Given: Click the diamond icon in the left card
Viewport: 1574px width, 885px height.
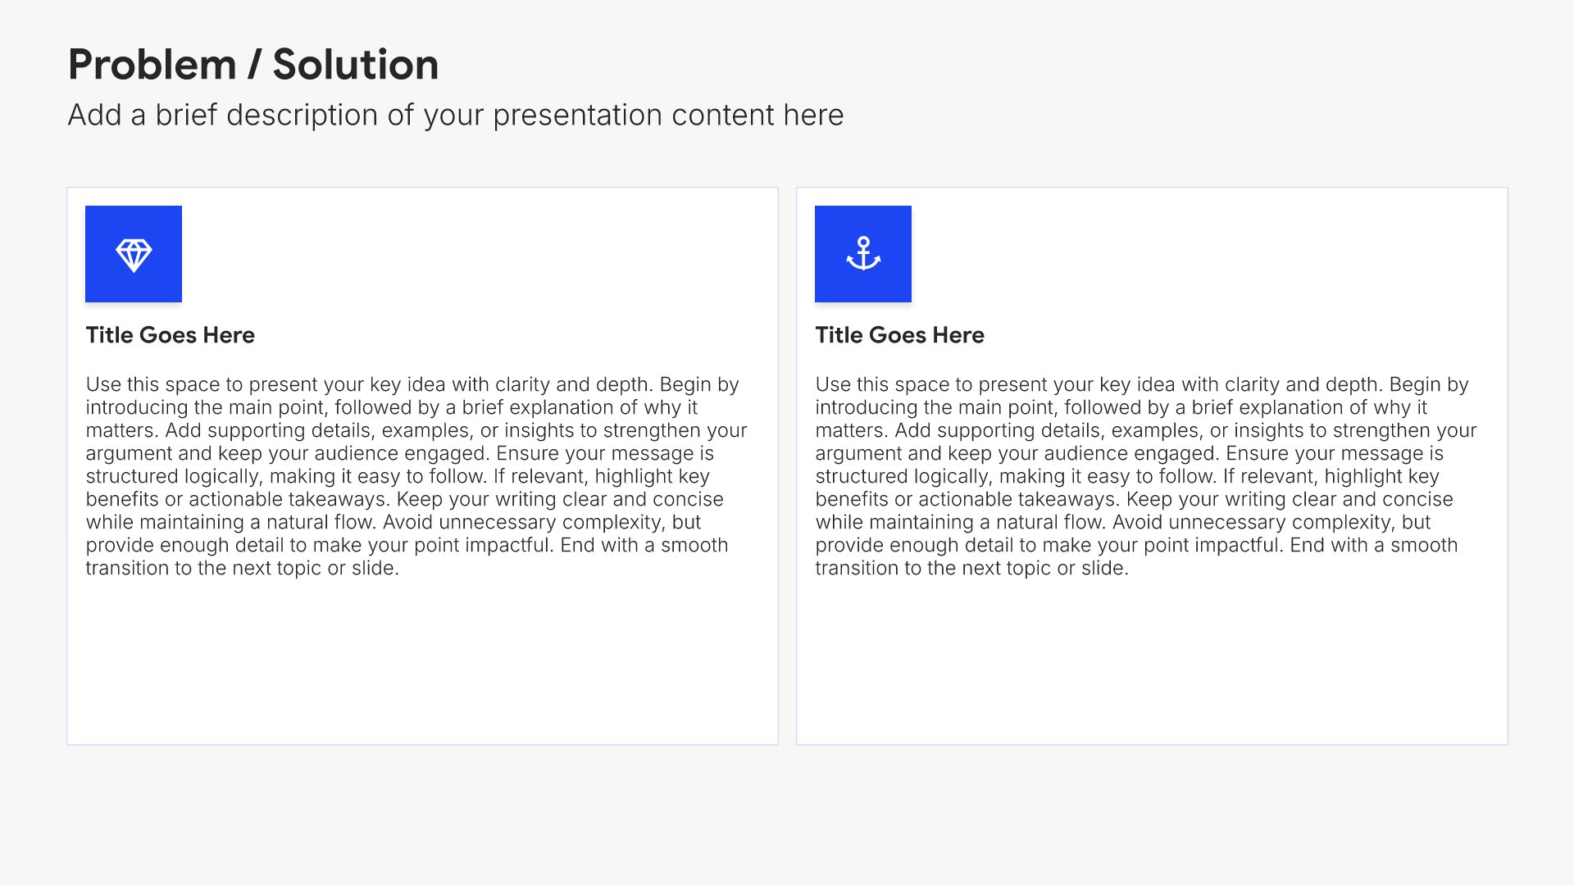Looking at the screenshot, I should 134,254.
